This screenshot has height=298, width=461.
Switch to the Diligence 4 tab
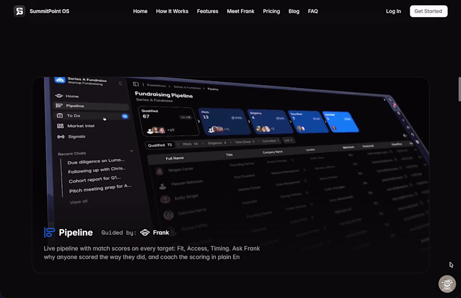(217, 143)
